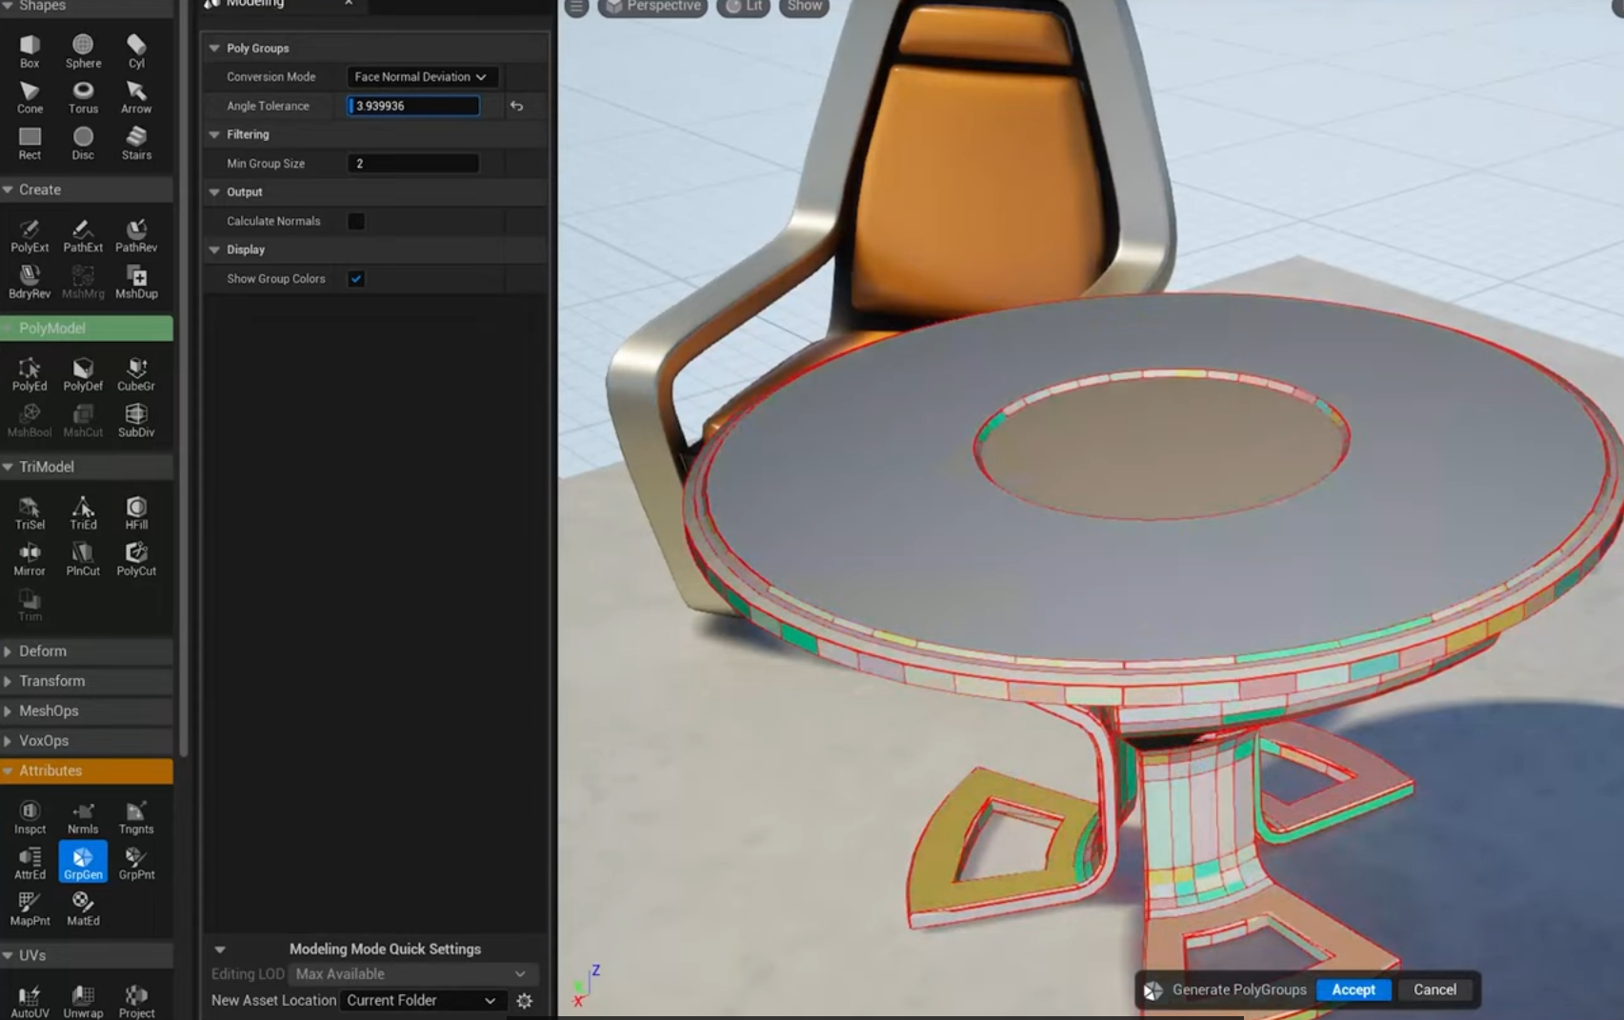Open the Editing LOD dropdown
The image size is (1624, 1020).
(411, 974)
